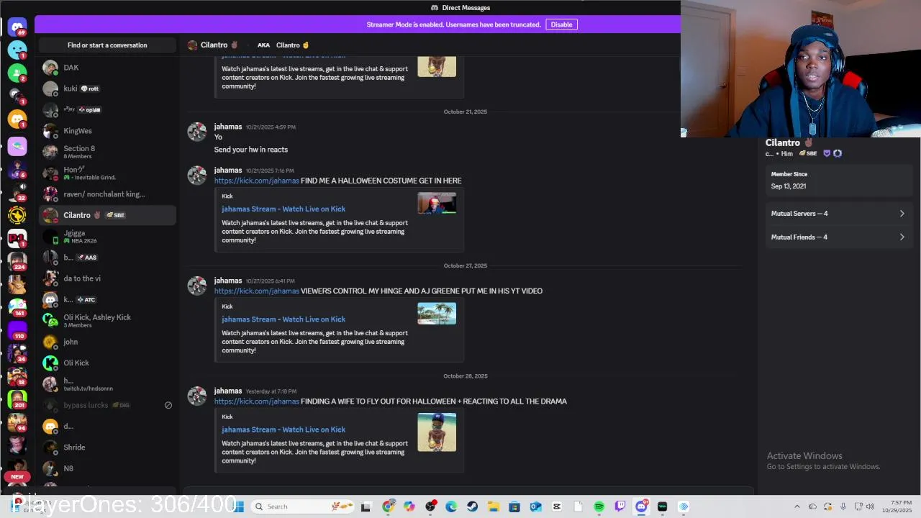Disable Streamer Mode via banner button

click(561, 24)
